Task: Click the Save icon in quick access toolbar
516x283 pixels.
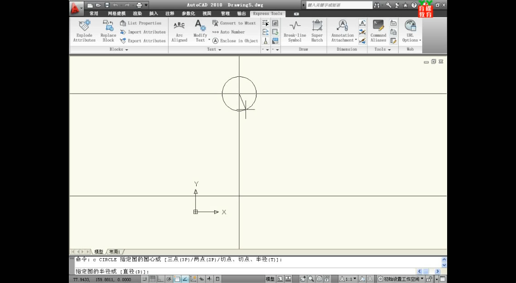Action: [x=107, y=5]
